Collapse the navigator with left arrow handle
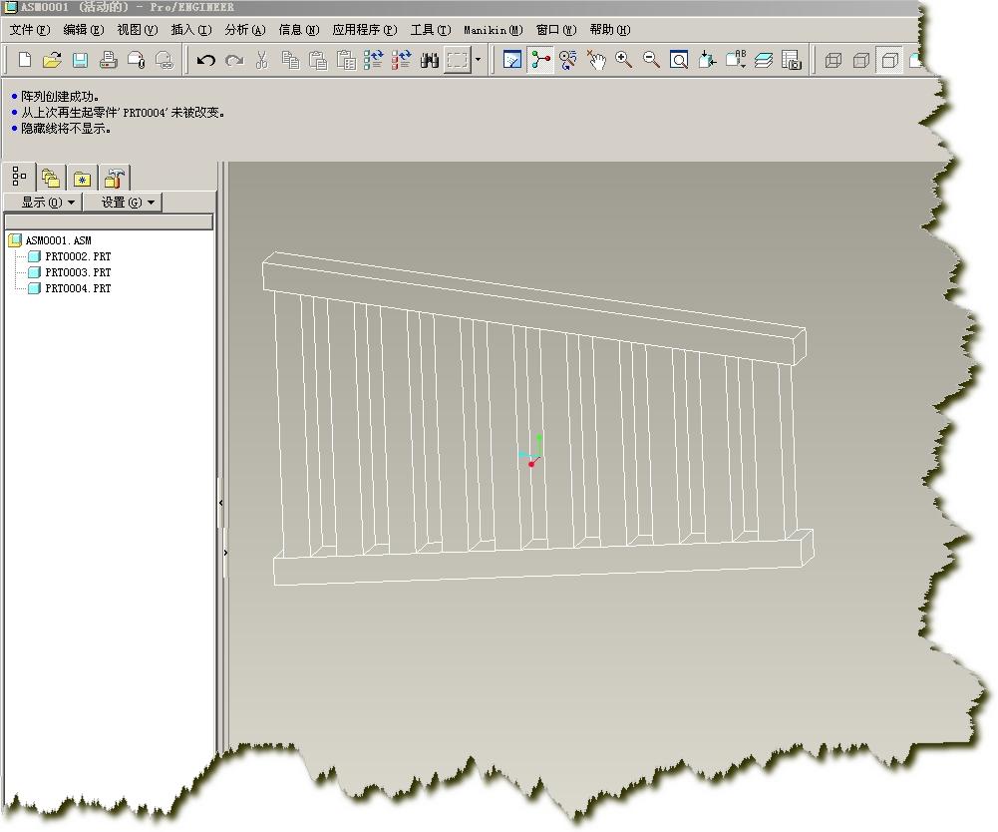The height and width of the screenshot is (832, 998). click(221, 503)
